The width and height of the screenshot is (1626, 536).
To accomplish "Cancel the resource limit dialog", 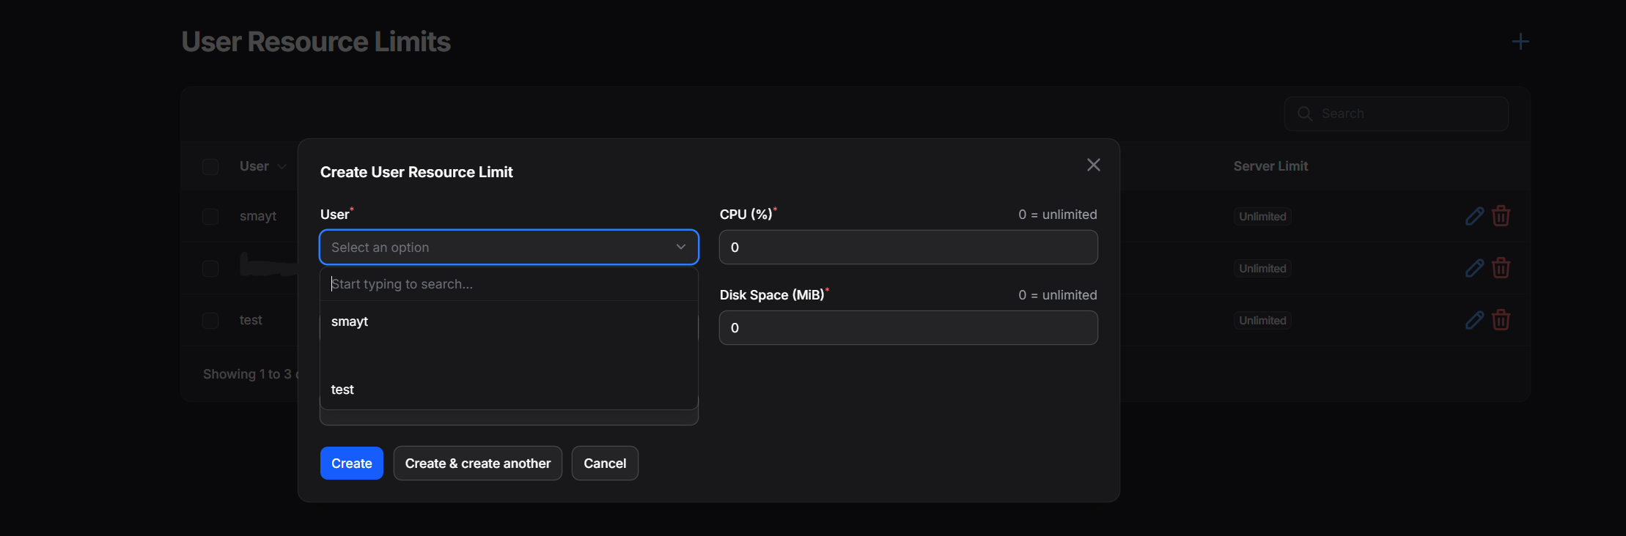I will click(605, 464).
